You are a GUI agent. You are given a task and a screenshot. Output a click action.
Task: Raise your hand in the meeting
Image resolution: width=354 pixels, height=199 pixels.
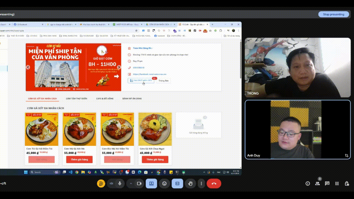pos(190,184)
